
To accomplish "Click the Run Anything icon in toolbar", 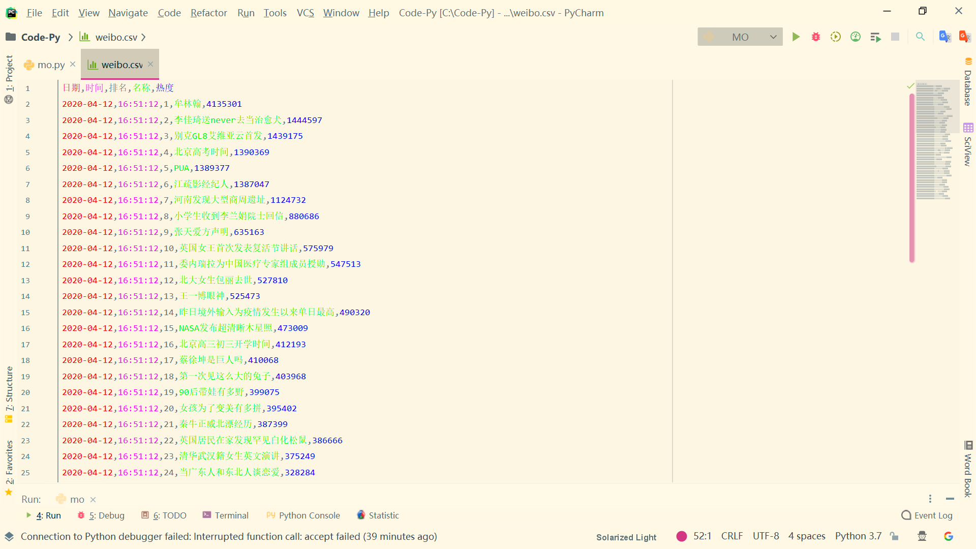I will click(875, 37).
